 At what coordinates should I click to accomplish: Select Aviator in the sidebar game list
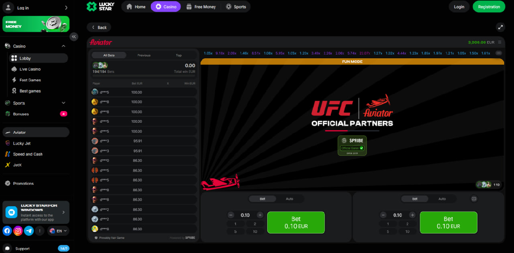(36, 132)
